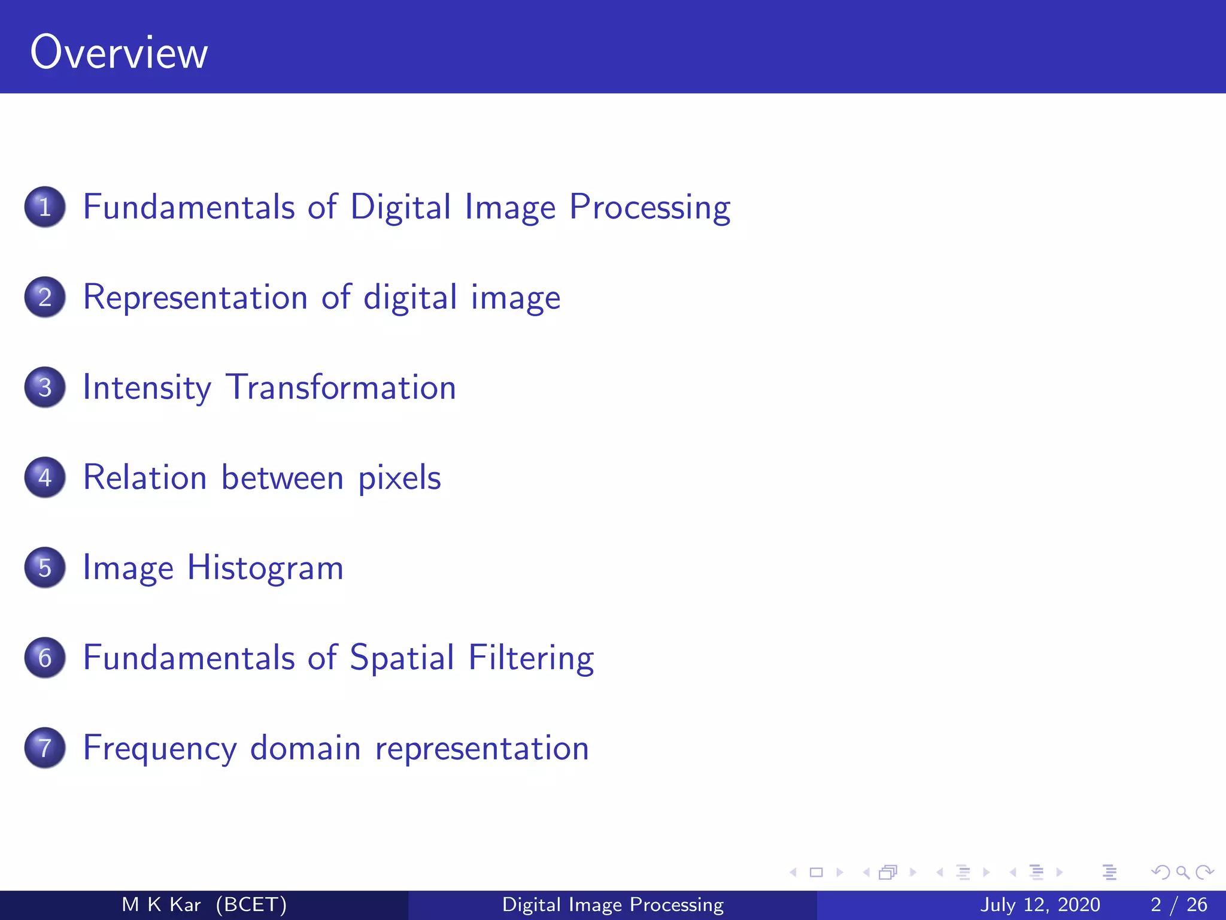1226x920 pixels.
Task: Click the subsection lines navigation icon
Action: coord(963,873)
